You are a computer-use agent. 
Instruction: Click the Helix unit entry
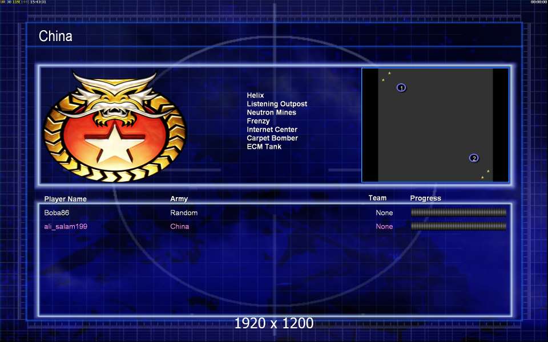[x=255, y=95]
